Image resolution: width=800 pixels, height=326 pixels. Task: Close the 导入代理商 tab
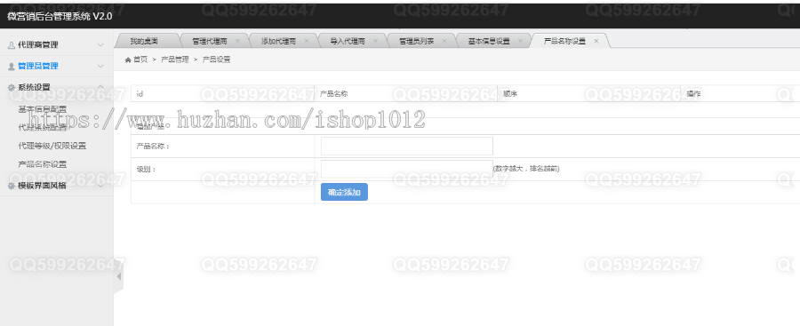(x=375, y=42)
